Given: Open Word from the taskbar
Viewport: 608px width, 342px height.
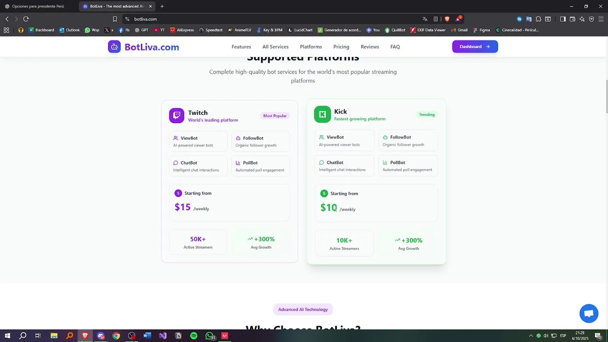Looking at the screenshot, I should point(147,336).
